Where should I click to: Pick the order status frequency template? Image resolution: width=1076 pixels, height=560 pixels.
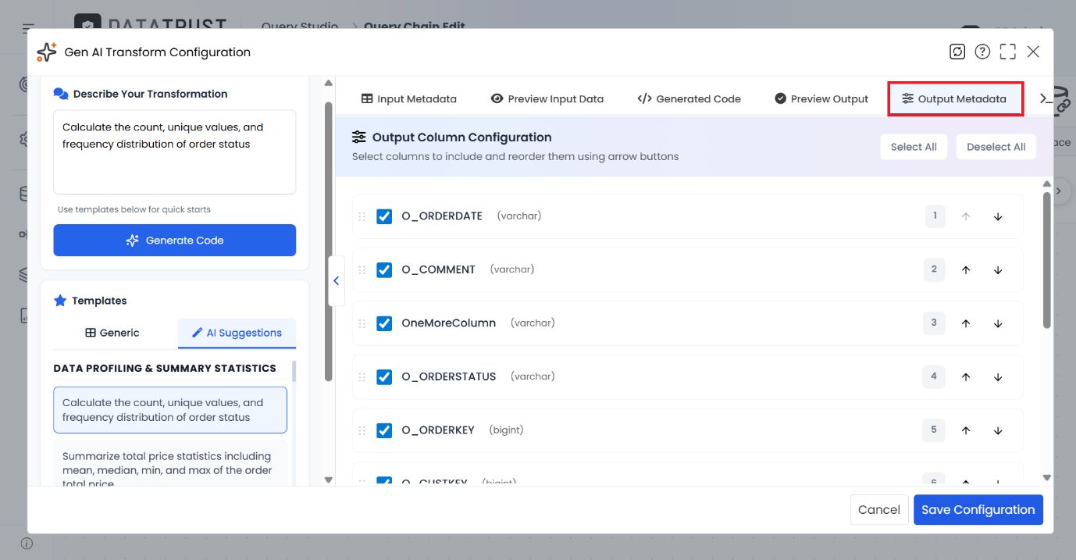click(170, 410)
